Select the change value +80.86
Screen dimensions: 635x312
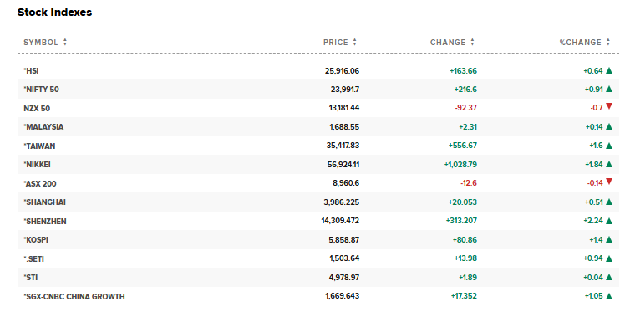pos(465,240)
